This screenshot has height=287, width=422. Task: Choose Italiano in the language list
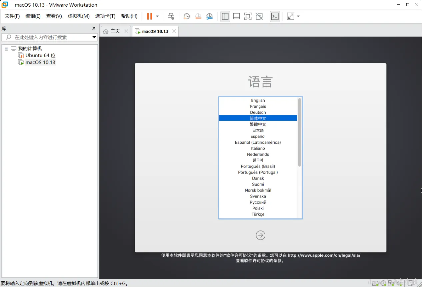[258, 148]
